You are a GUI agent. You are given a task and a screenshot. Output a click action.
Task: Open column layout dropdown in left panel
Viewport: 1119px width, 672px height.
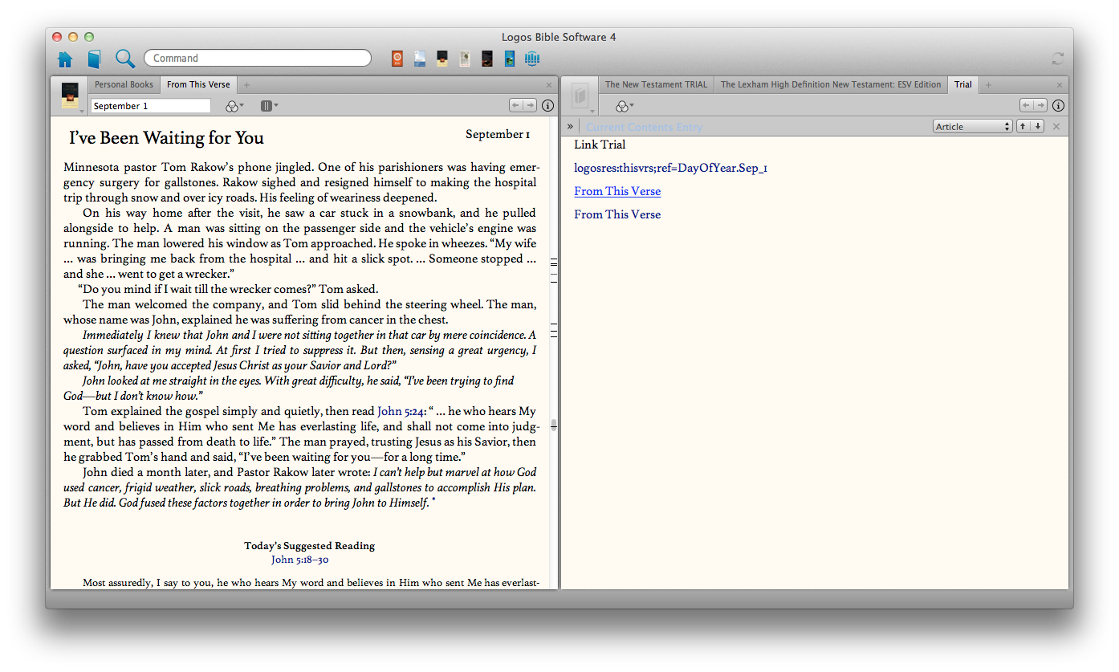[x=269, y=106]
